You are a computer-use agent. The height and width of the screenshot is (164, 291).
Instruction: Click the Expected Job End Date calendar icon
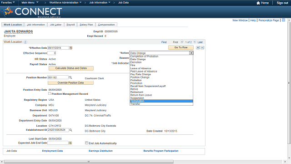coord(70,143)
